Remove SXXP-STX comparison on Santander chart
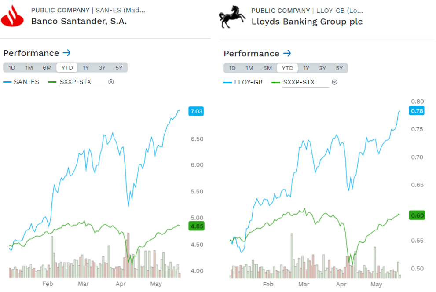Viewport: 436px width, 292px height. click(111, 82)
